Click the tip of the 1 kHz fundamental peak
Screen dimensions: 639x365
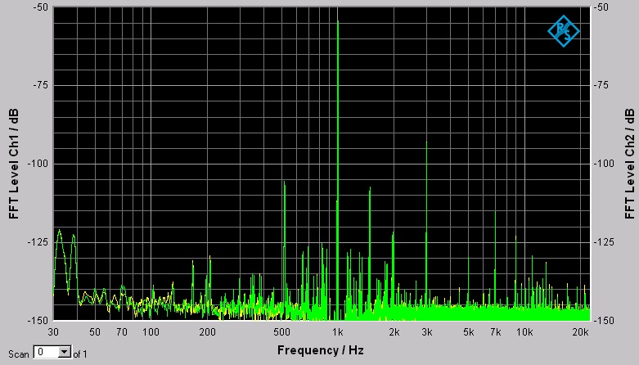pyautogui.click(x=338, y=22)
